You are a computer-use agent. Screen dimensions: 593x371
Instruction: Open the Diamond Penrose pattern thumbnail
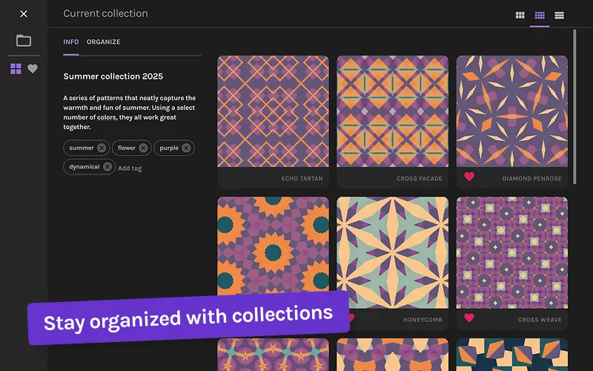tap(512, 111)
